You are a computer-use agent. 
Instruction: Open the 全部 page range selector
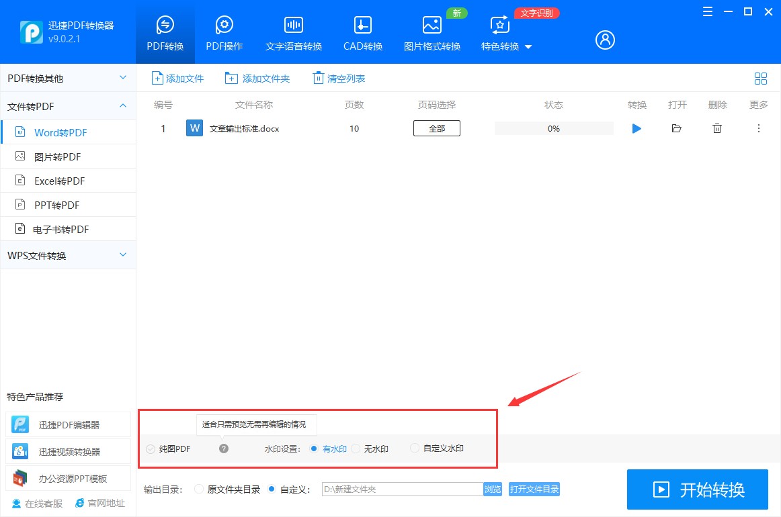(437, 128)
